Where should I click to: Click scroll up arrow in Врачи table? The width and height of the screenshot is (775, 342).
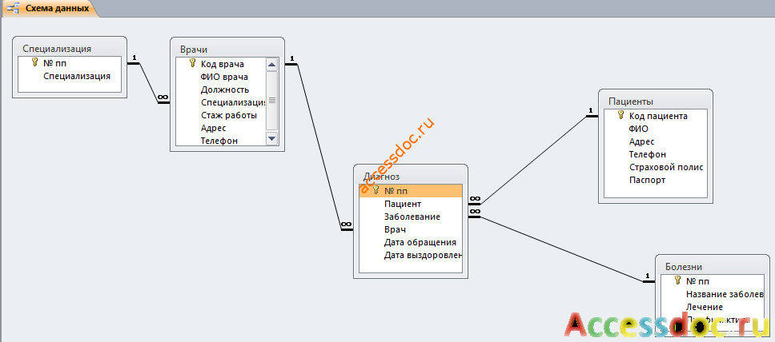tap(272, 64)
